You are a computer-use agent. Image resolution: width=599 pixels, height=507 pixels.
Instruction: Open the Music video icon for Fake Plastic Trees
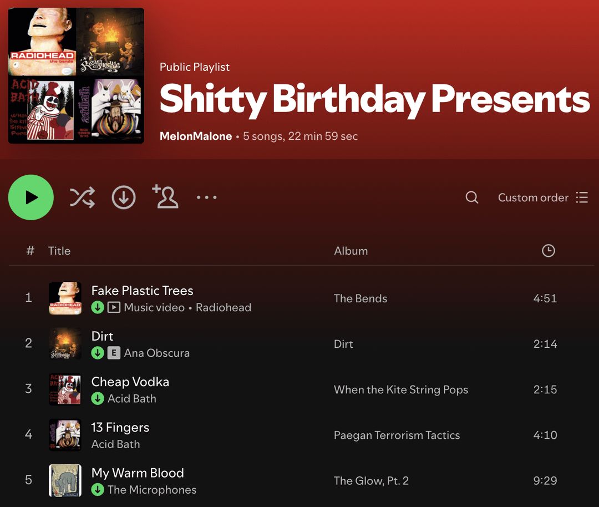click(114, 307)
